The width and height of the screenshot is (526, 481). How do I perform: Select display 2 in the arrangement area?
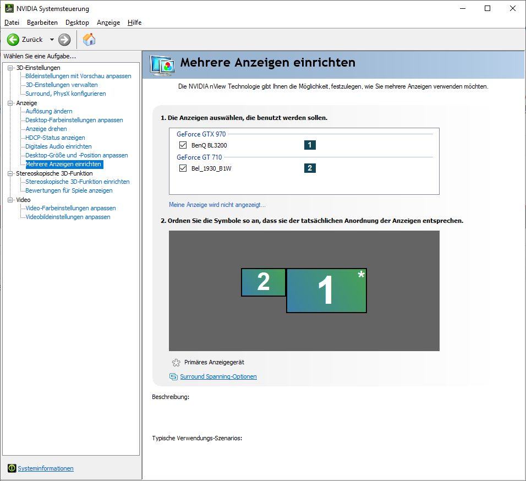(264, 282)
